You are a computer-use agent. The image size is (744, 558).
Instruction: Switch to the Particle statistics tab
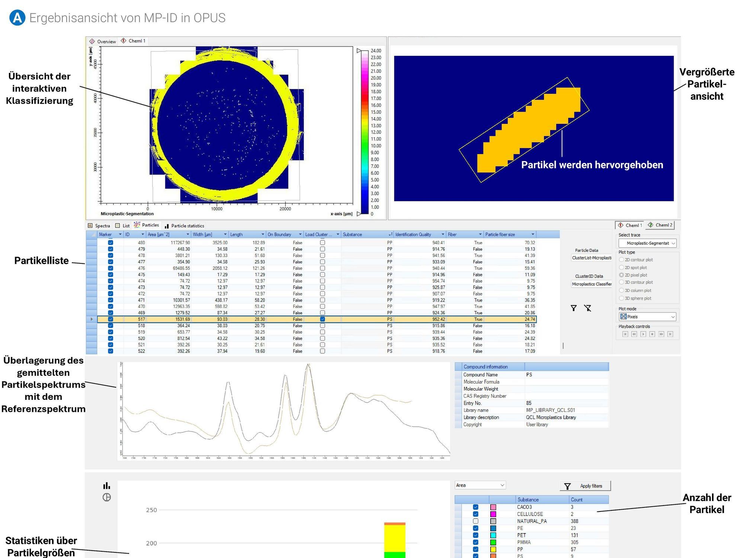184,226
